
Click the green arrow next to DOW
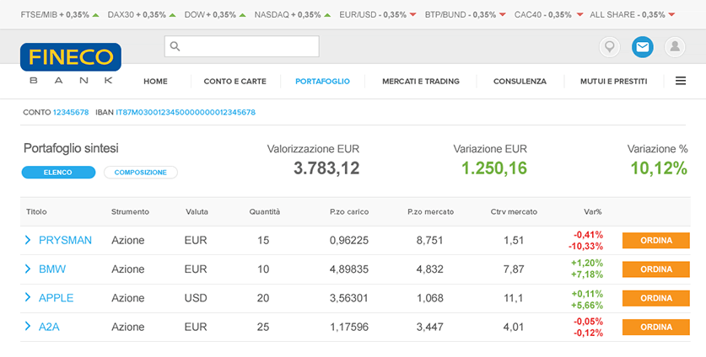[x=243, y=15]
